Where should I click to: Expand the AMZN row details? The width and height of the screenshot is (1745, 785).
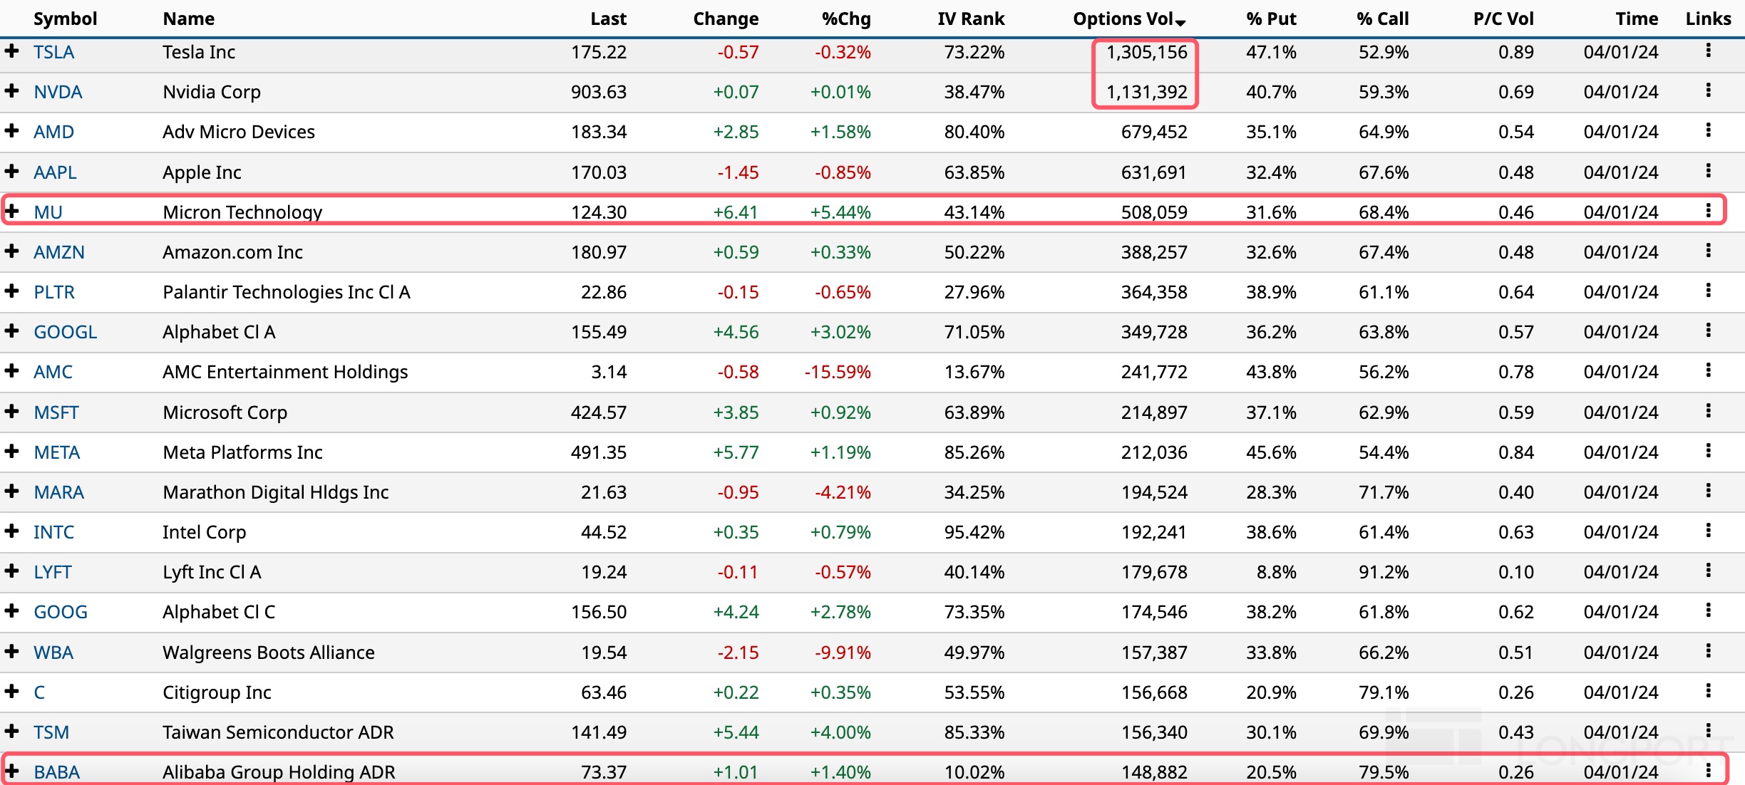click(11, 251)
